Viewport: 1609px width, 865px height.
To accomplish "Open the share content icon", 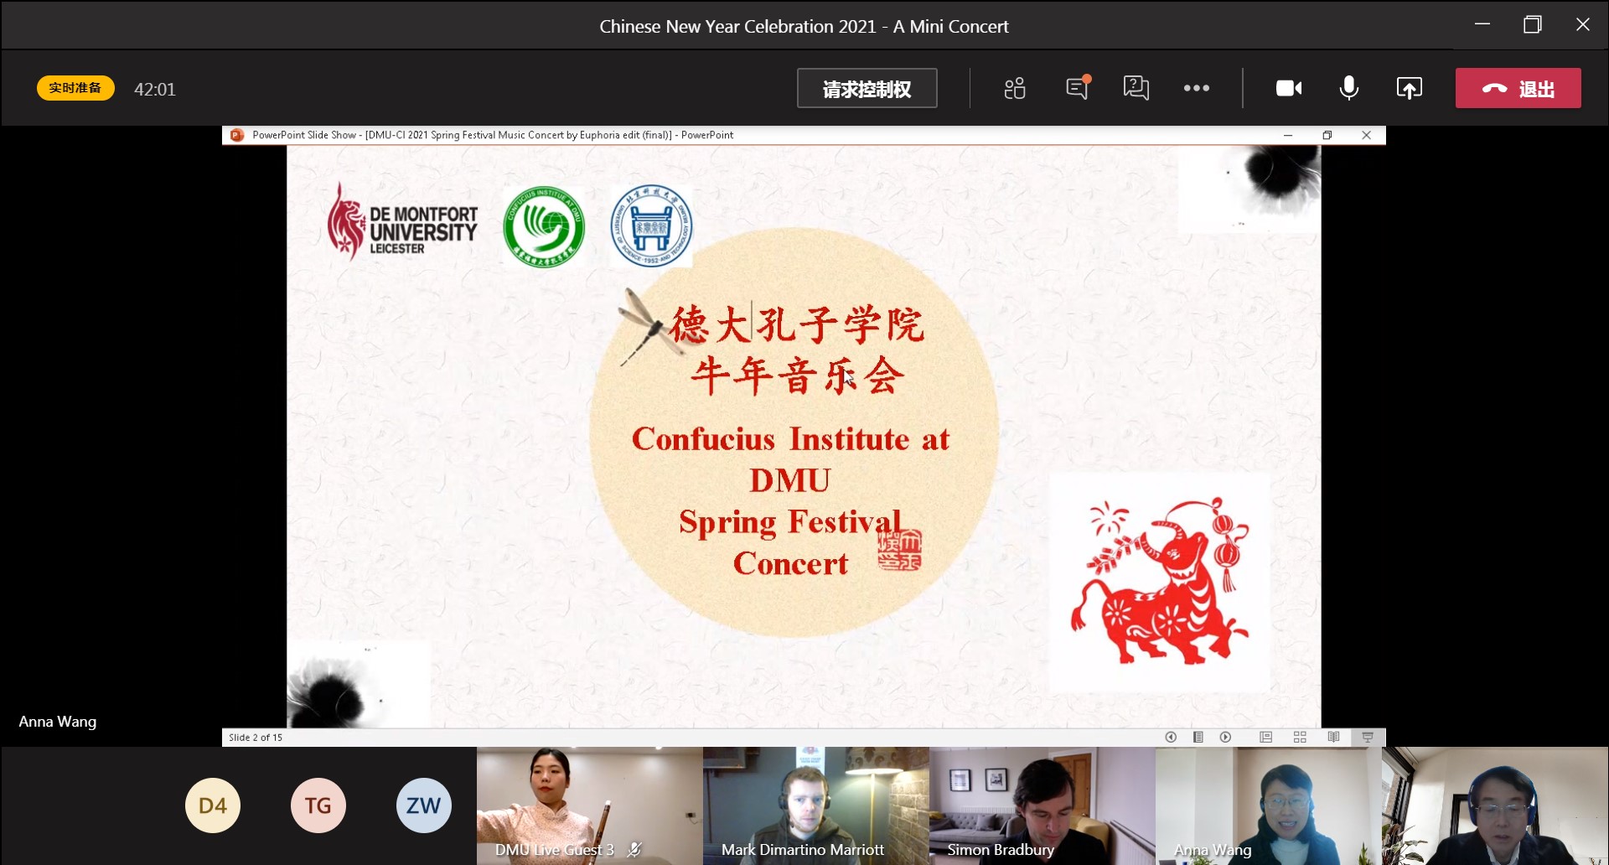I will pos(1410,88).
